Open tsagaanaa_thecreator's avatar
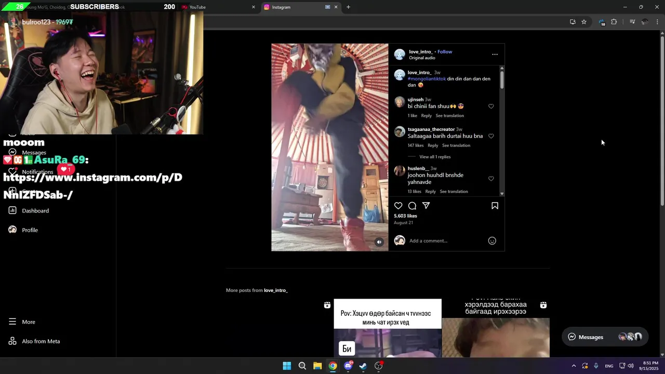Image resolution: width=665 pixels, height=374 pixels. [400, 131]
